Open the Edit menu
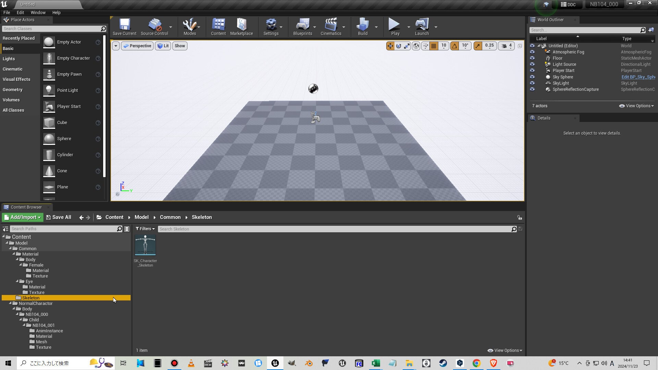 tap(20, 13)
